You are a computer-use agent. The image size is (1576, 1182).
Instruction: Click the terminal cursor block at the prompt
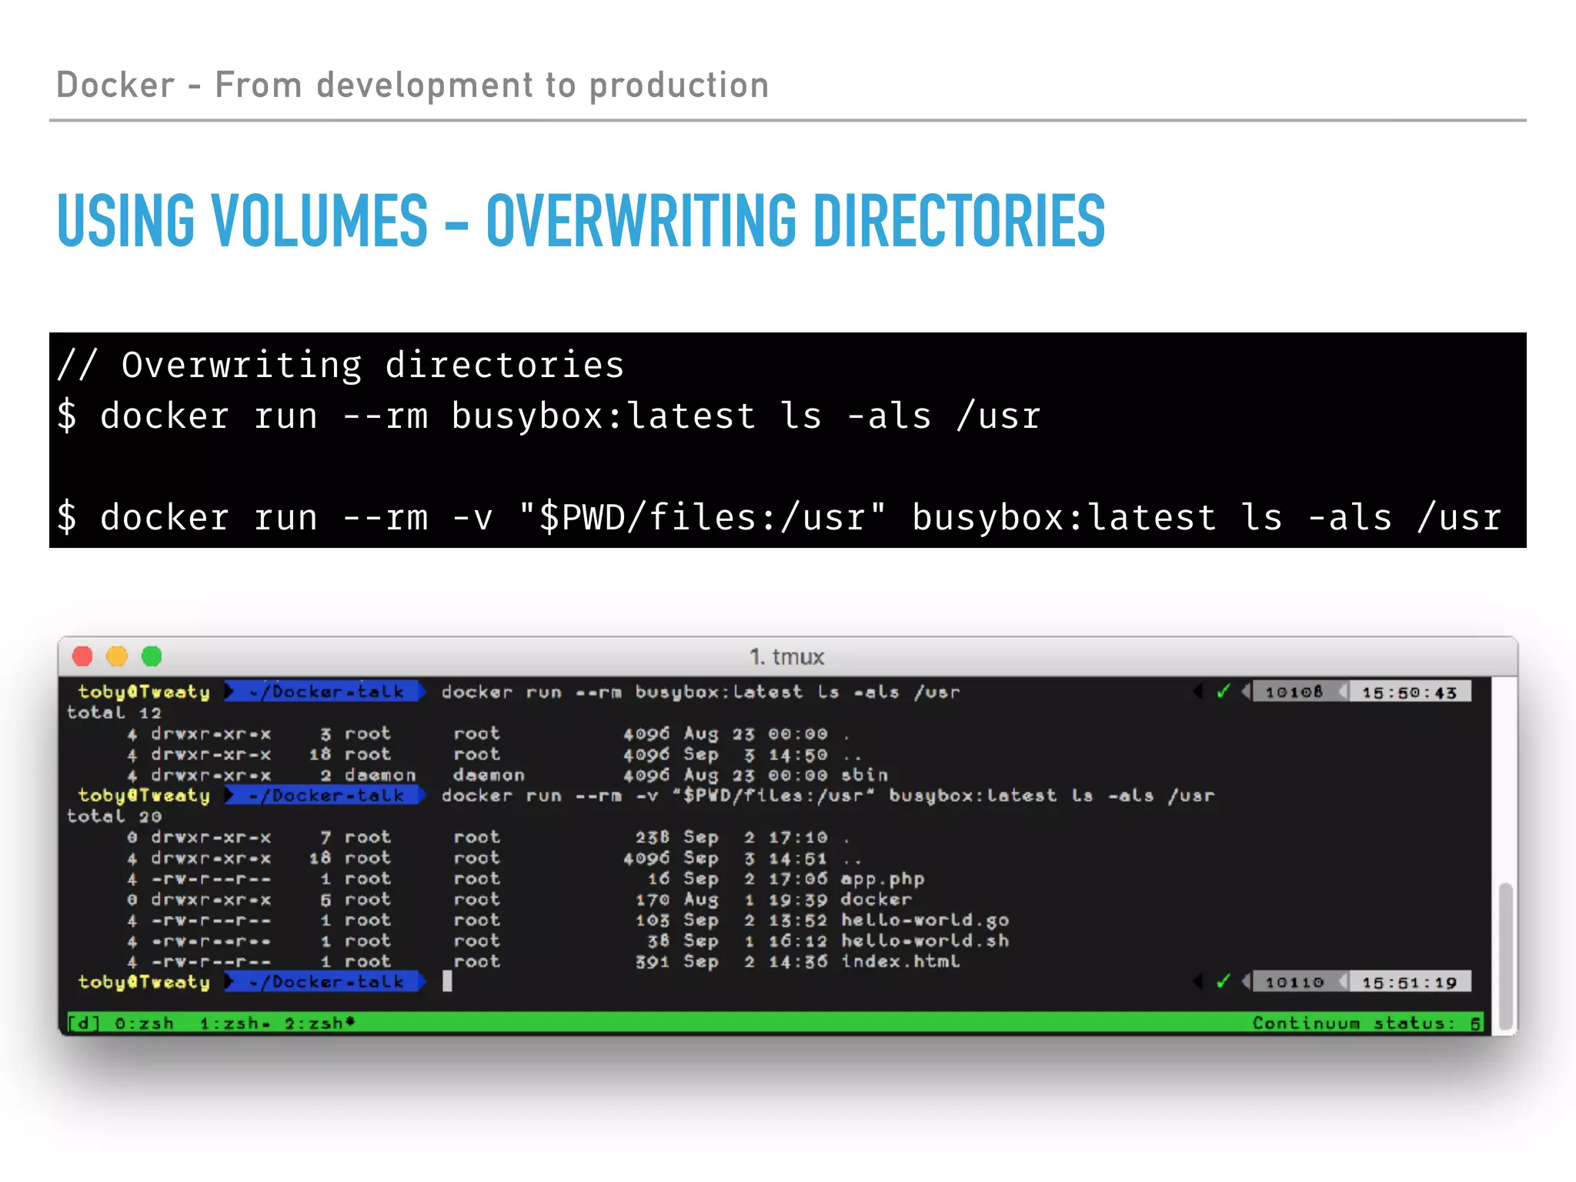447,981
